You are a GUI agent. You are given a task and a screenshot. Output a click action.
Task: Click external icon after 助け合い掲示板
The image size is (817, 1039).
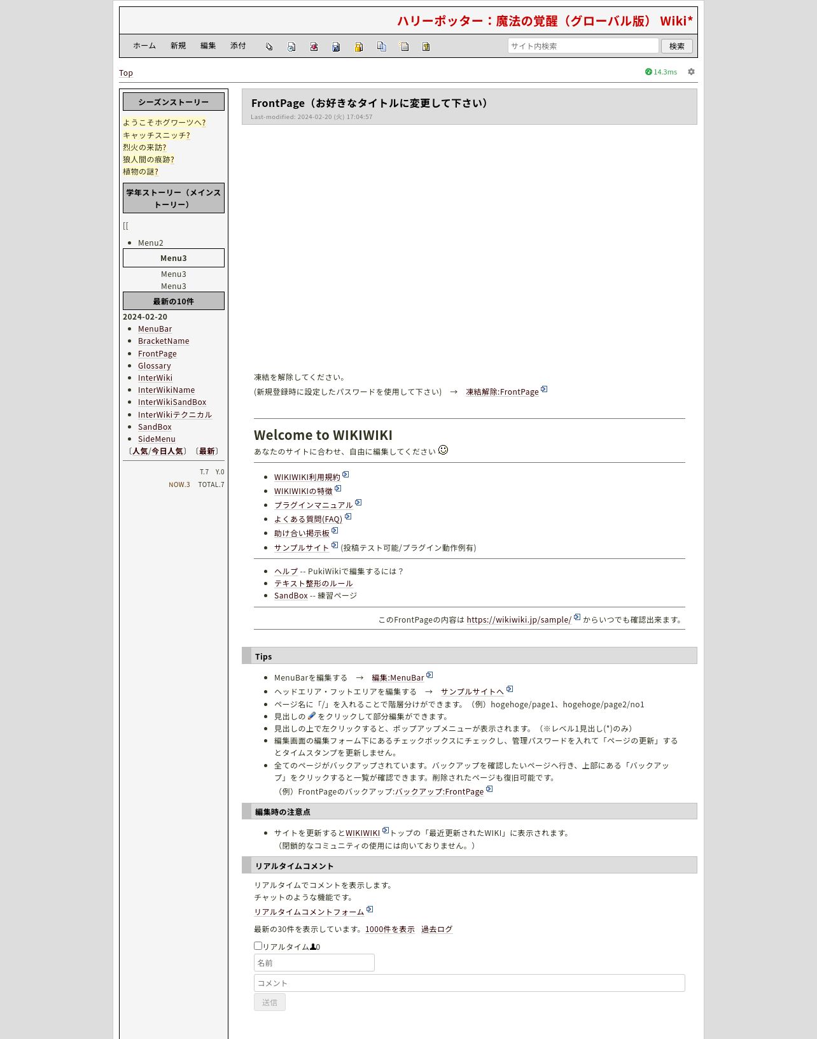[335, 530]
